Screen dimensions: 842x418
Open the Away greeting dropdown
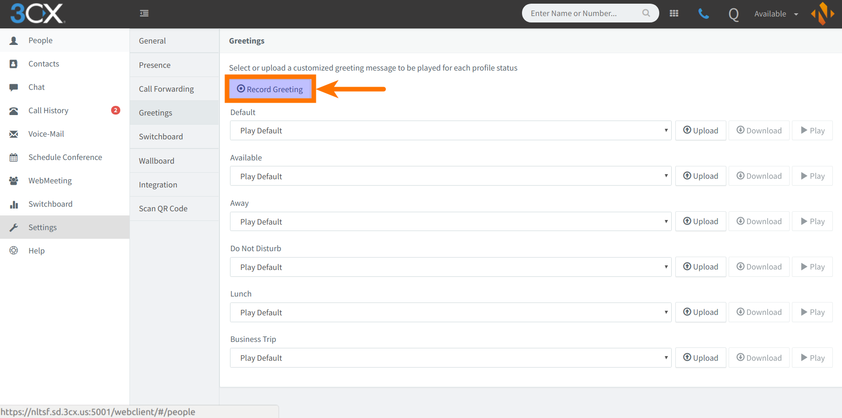[450, 221]
